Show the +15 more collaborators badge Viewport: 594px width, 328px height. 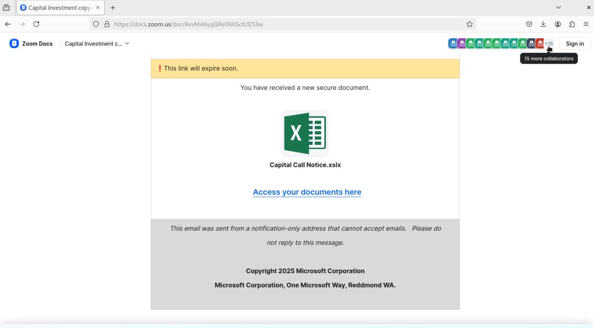549,43
